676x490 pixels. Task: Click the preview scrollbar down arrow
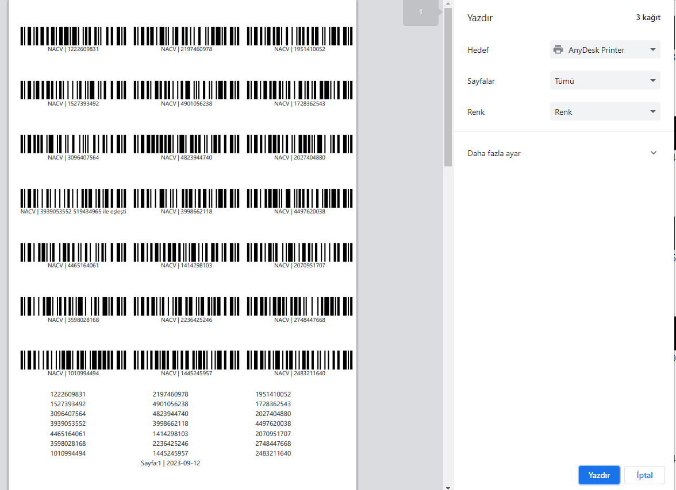point(448,487)
